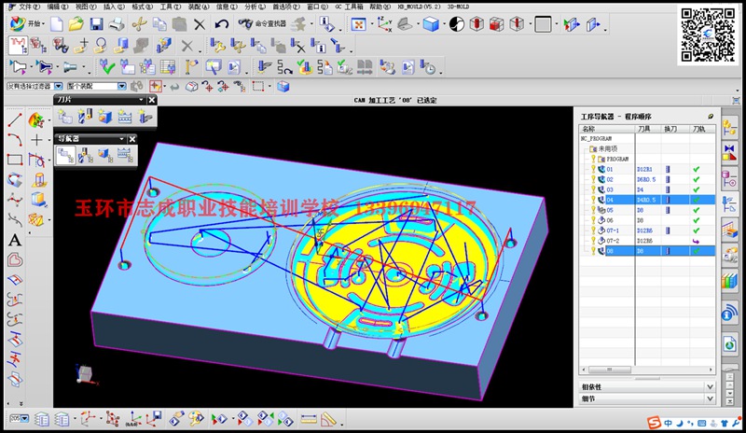Select the Text 'A' tool
The image size is (746, 433).
coord(15,240)
